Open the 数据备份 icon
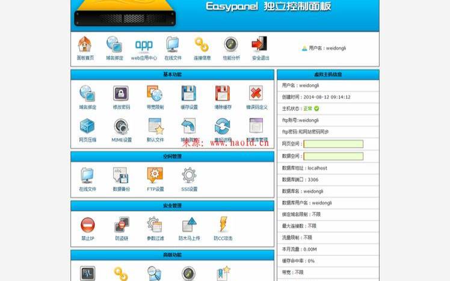The width and height of the screenshot is (450, 281). pos(121,175)
